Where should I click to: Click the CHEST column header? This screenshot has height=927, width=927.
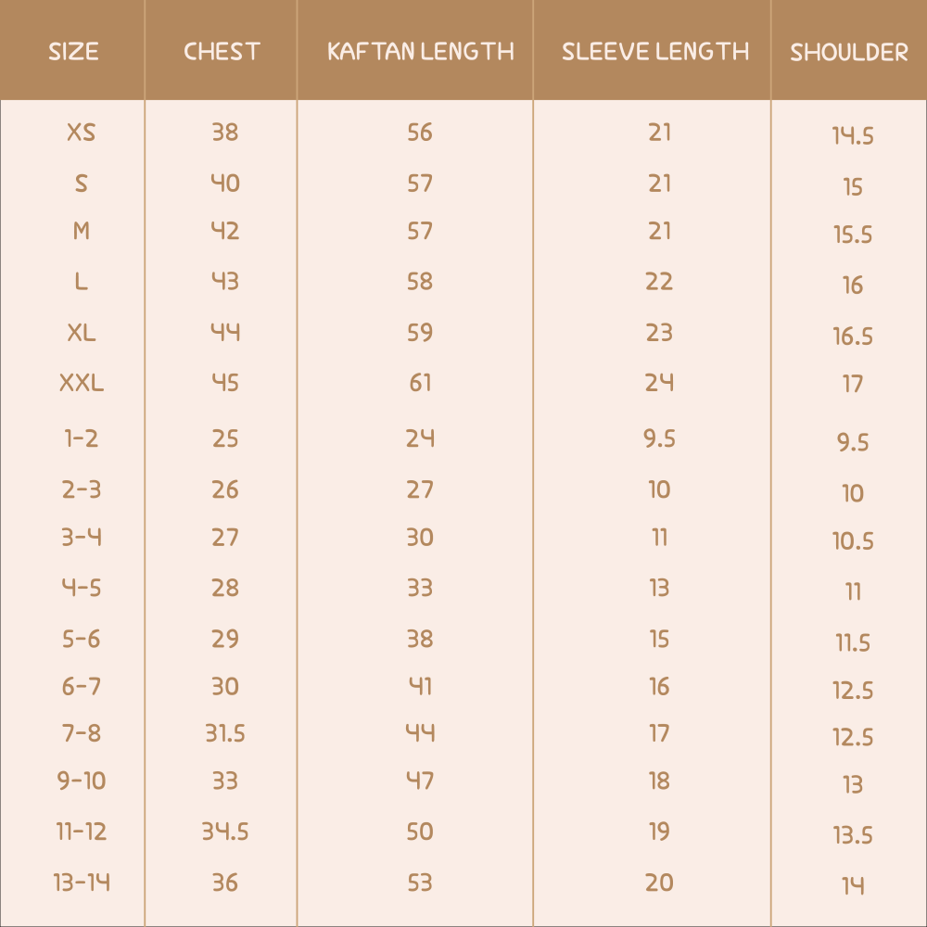[x=222, y=51]
